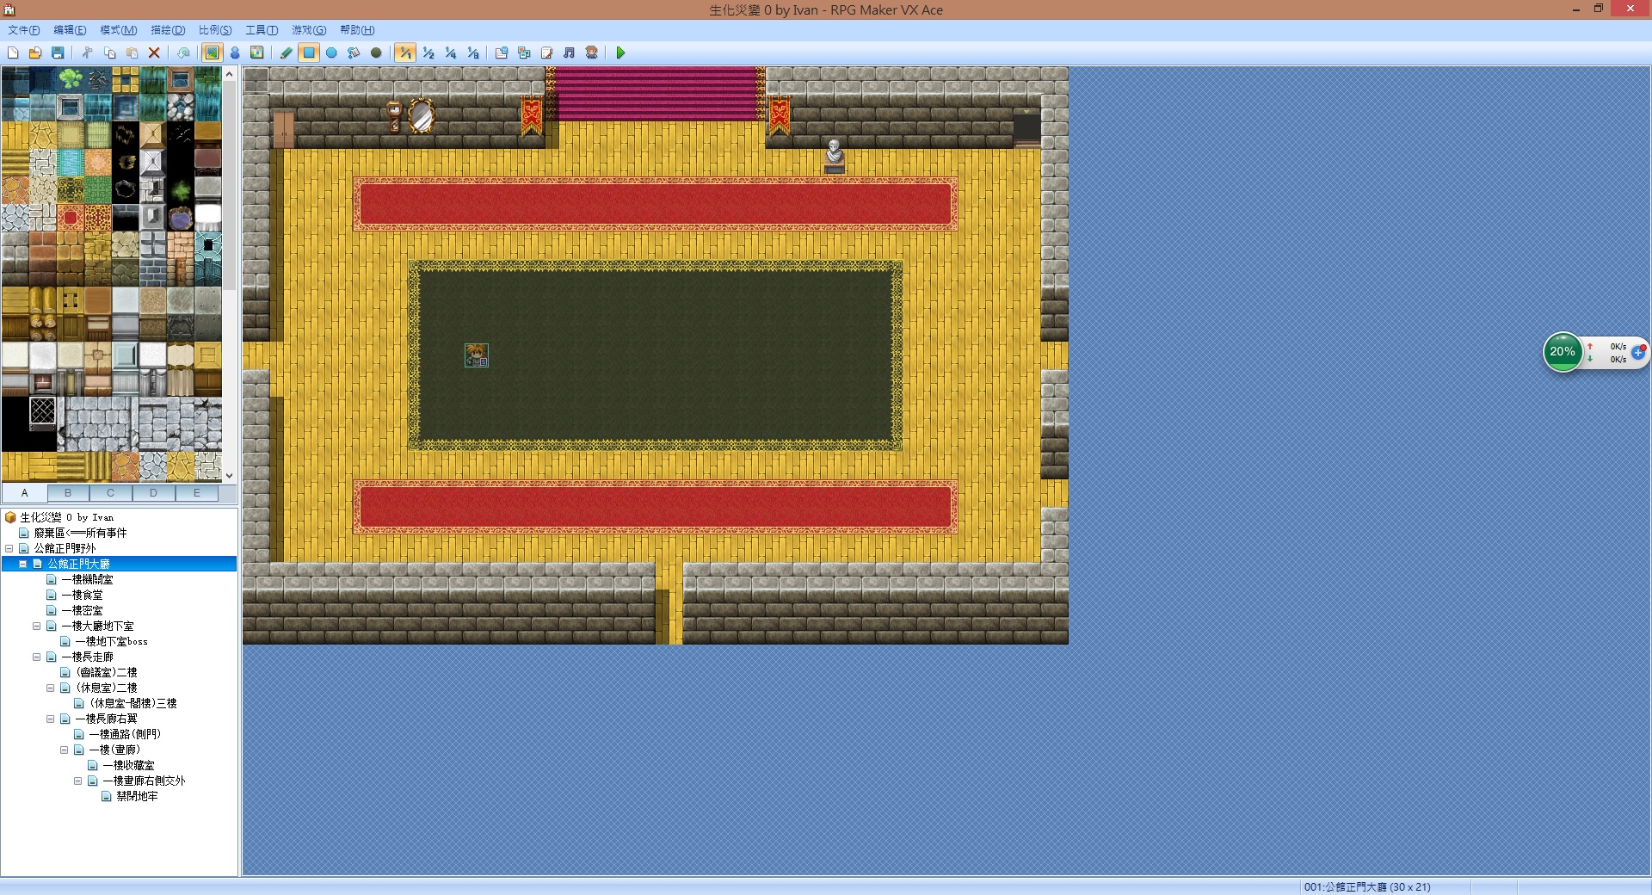
Task: Open the Character Generator icon
Action: coord(591,52)
